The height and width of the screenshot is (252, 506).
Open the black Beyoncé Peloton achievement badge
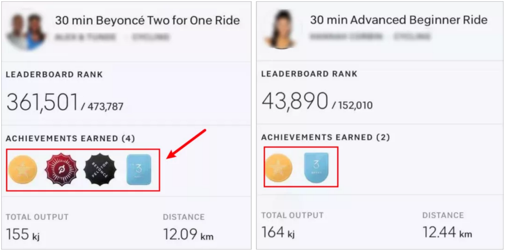[x=100, y=169]
